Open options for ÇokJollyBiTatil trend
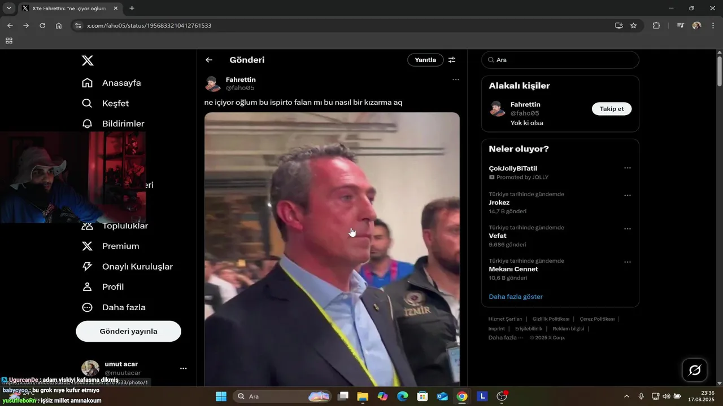 click(628, 168)
